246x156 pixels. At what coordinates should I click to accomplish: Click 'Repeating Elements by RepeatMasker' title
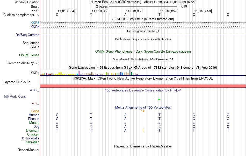143,146
